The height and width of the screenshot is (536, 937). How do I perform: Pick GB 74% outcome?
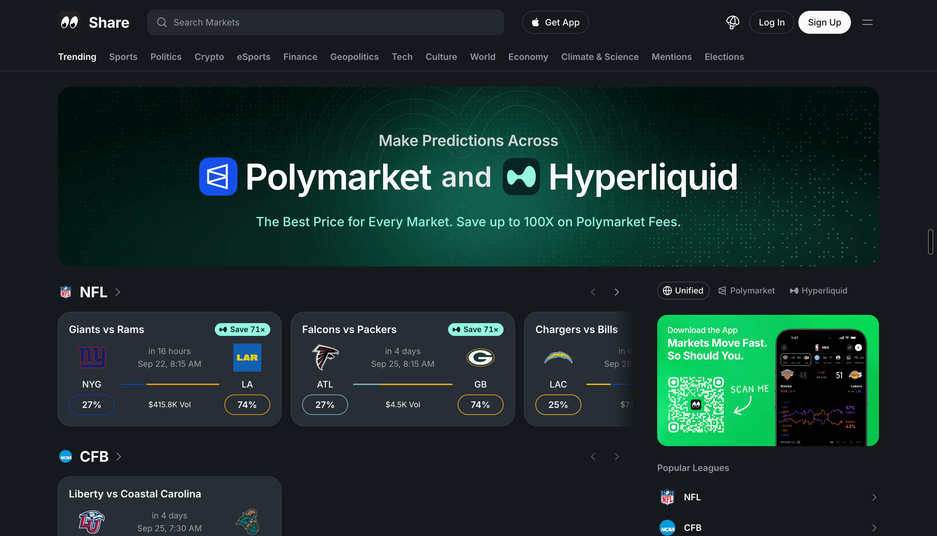point(480,405)
